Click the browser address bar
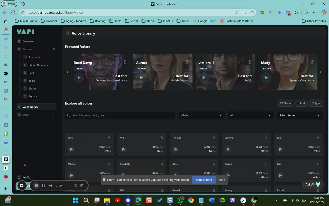 tap(129, 12)
